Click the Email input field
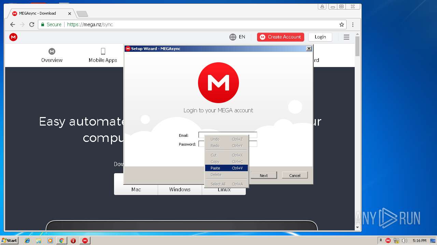Screen dimensions: 437x245 [x=228, y=135]
